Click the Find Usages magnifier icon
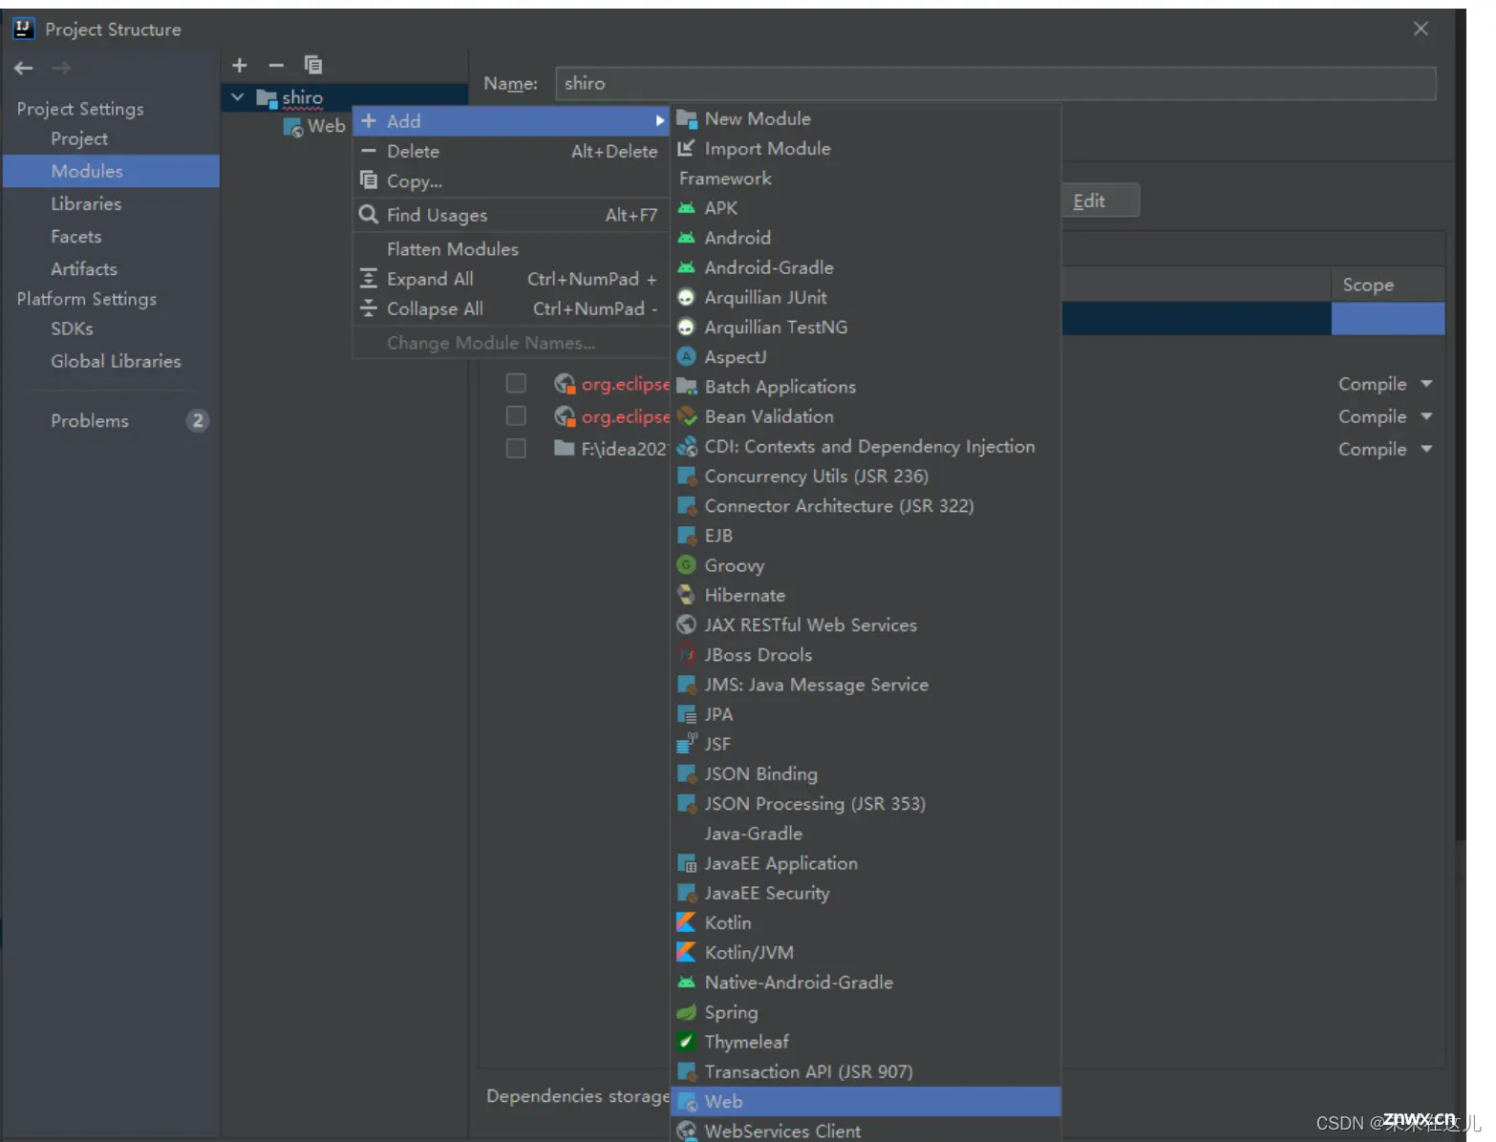1496x1142 pixels. coord(369,215)
